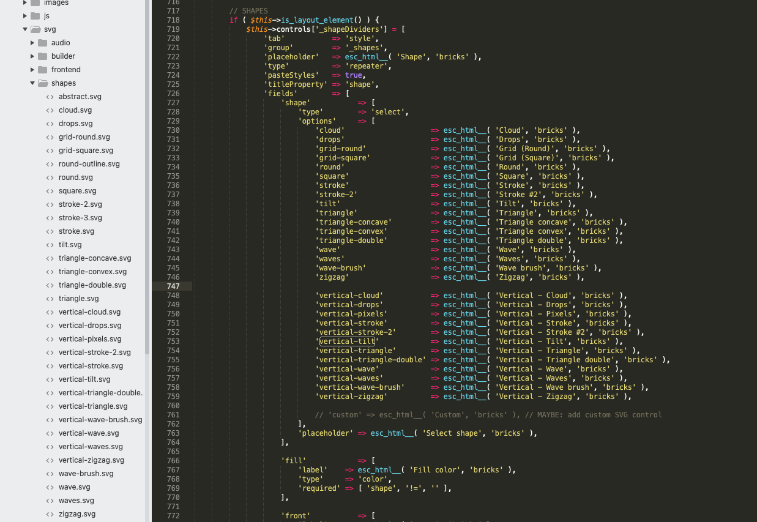Viewport: 757px width, 522px height.
Task: Select the js folder label
Action: click(x=47, y=16)
